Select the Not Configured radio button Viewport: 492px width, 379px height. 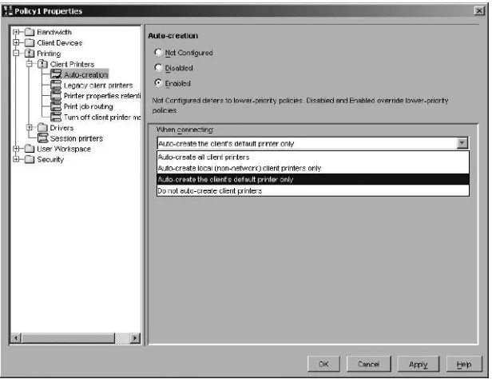click(x=158, y=52)
